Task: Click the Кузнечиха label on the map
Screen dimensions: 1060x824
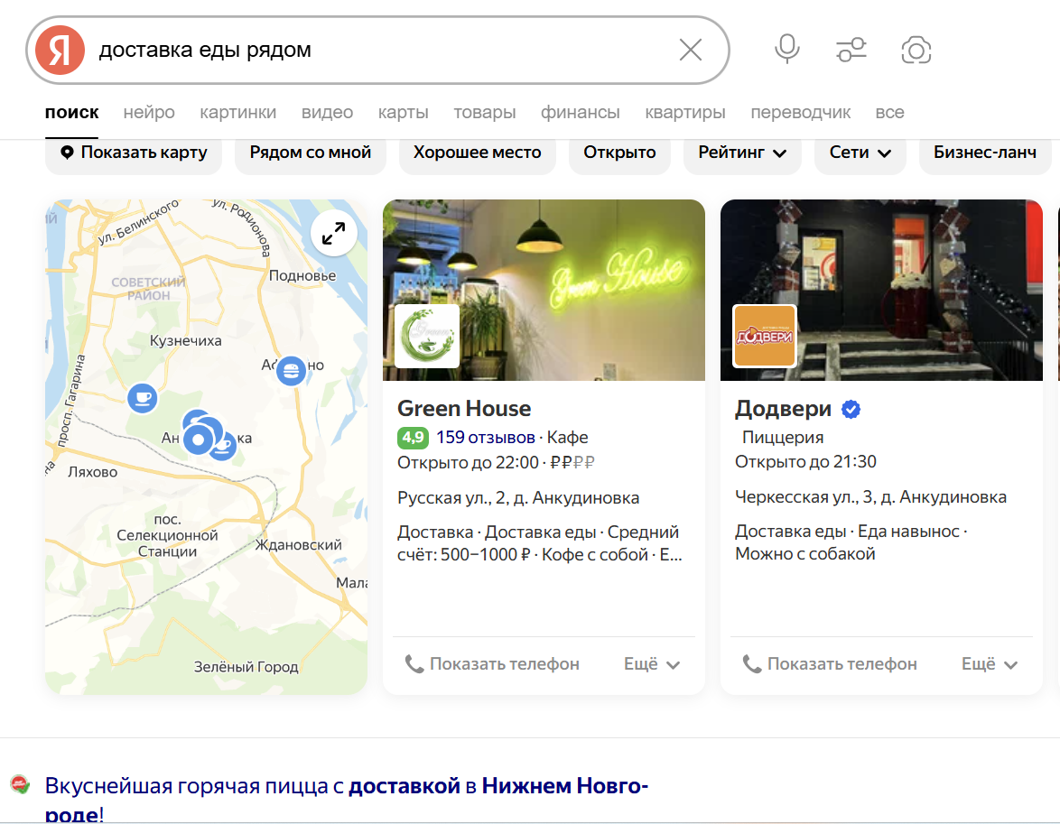Action: coord(186,340)
